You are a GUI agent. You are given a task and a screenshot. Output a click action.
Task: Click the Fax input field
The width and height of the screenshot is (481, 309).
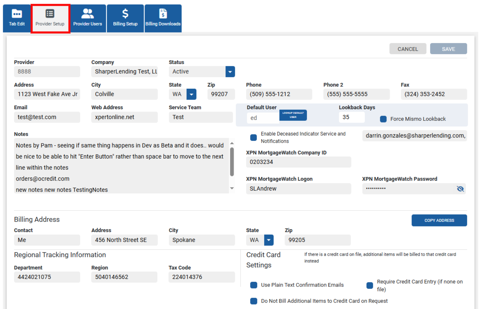tap(434, 94)
